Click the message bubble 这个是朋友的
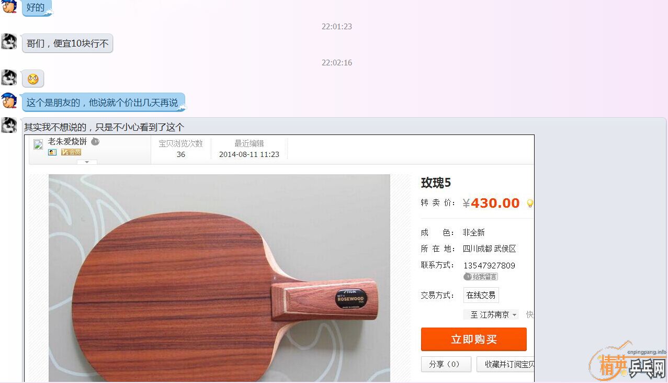Screen dimensions: 668x383 [103, 103]
